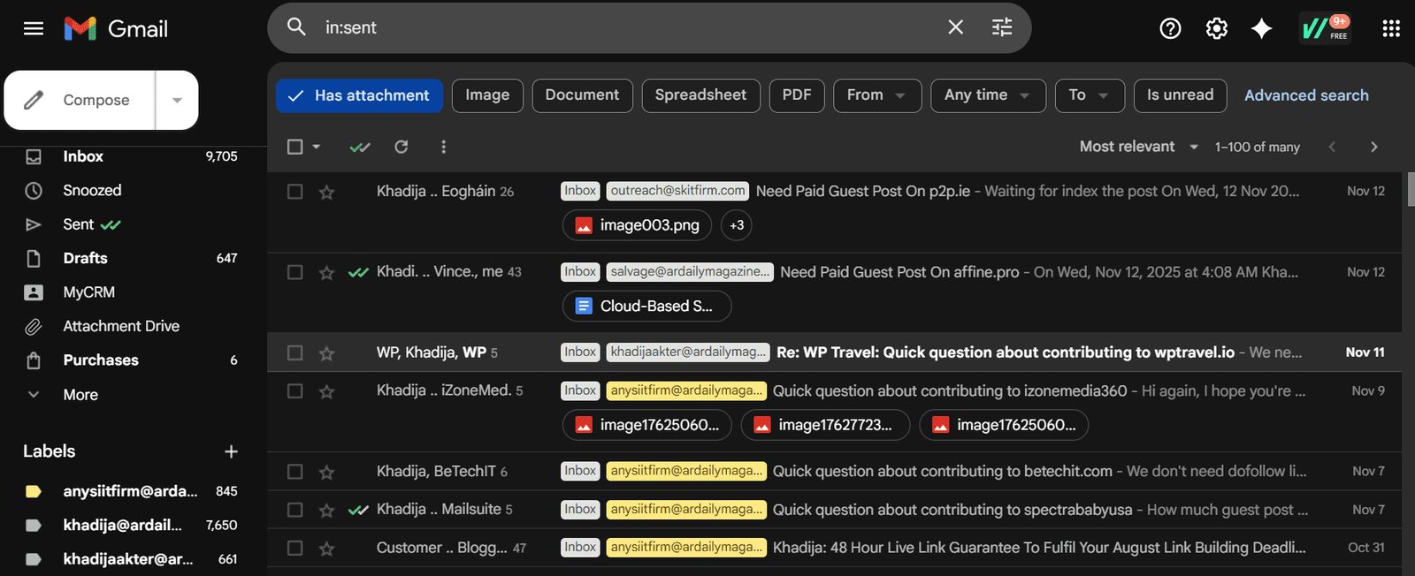Click the Gmail logo
This screenshot has width=1415, height=576.
coord(116,29)
